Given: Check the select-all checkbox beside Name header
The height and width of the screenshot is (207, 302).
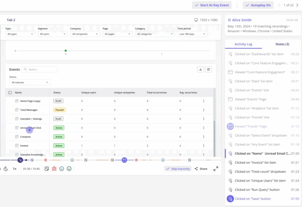Looking at the screenshot, I should pyautogui.click(x=10, y=93).
